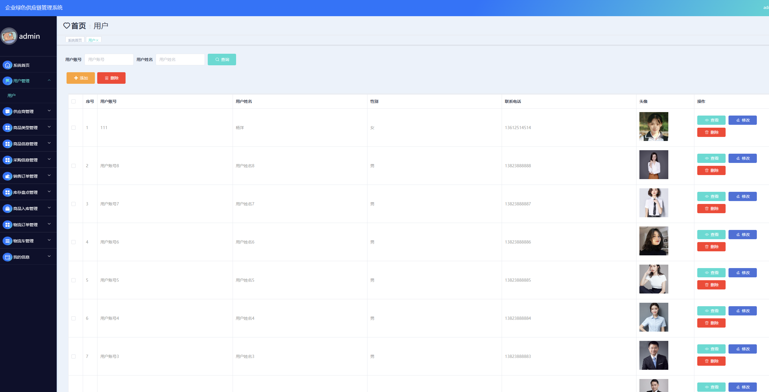The width and height of the screenshot is (769, 392).
Task: Collapse the 用户管理 menu chevron
Action: (49, 80)
